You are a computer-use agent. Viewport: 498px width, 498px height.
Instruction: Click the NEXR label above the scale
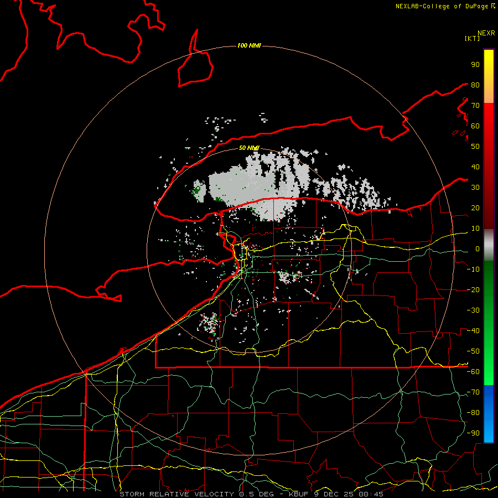(x=486, y=33)
